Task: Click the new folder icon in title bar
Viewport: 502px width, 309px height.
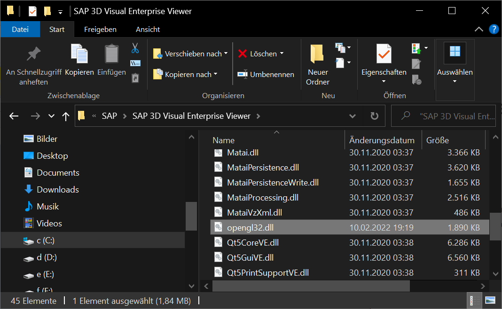Action: [47, 11]
